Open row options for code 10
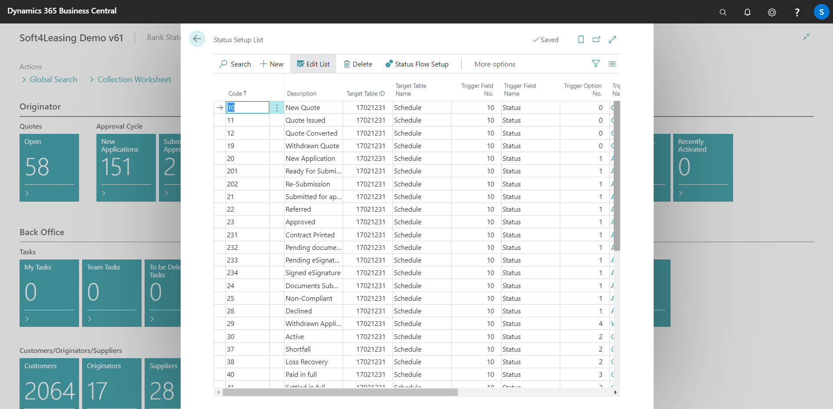The image size is (833, 409). (277, 107)
